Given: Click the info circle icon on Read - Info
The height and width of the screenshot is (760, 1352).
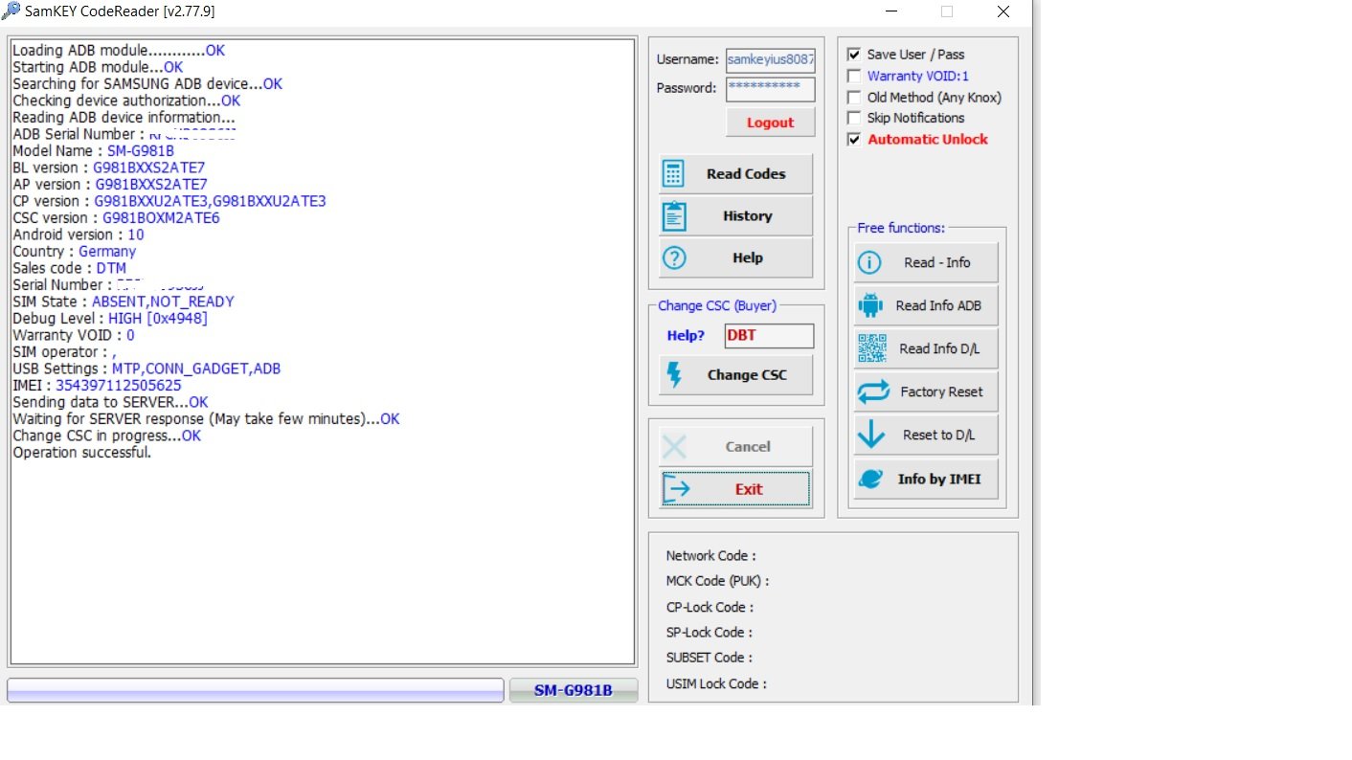Looking at the screenshot, I should 869,262.
